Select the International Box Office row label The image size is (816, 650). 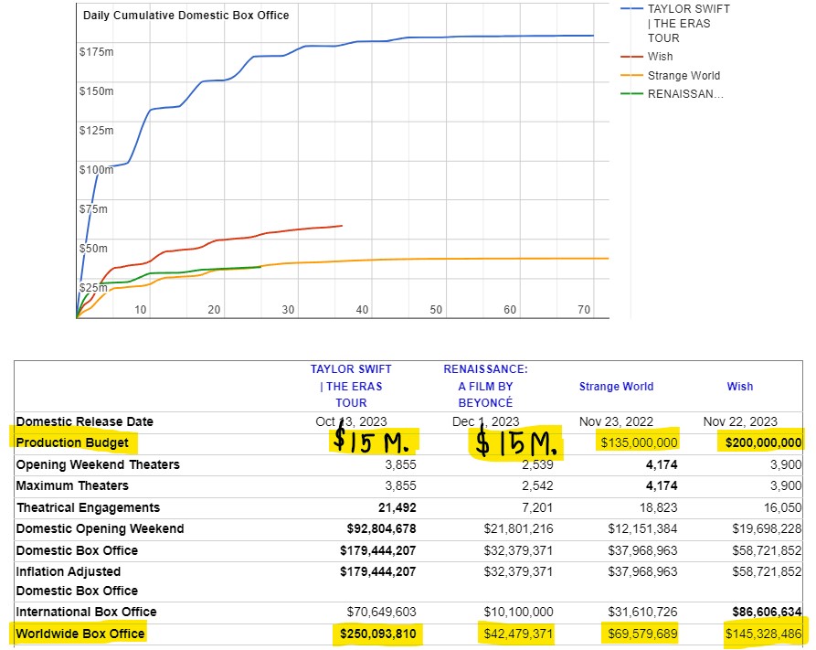[86, 612]
